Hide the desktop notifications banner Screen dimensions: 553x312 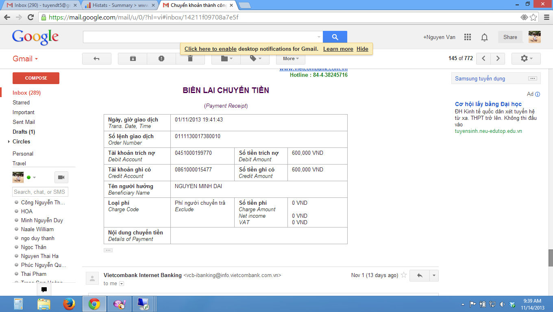pos(362,49)
